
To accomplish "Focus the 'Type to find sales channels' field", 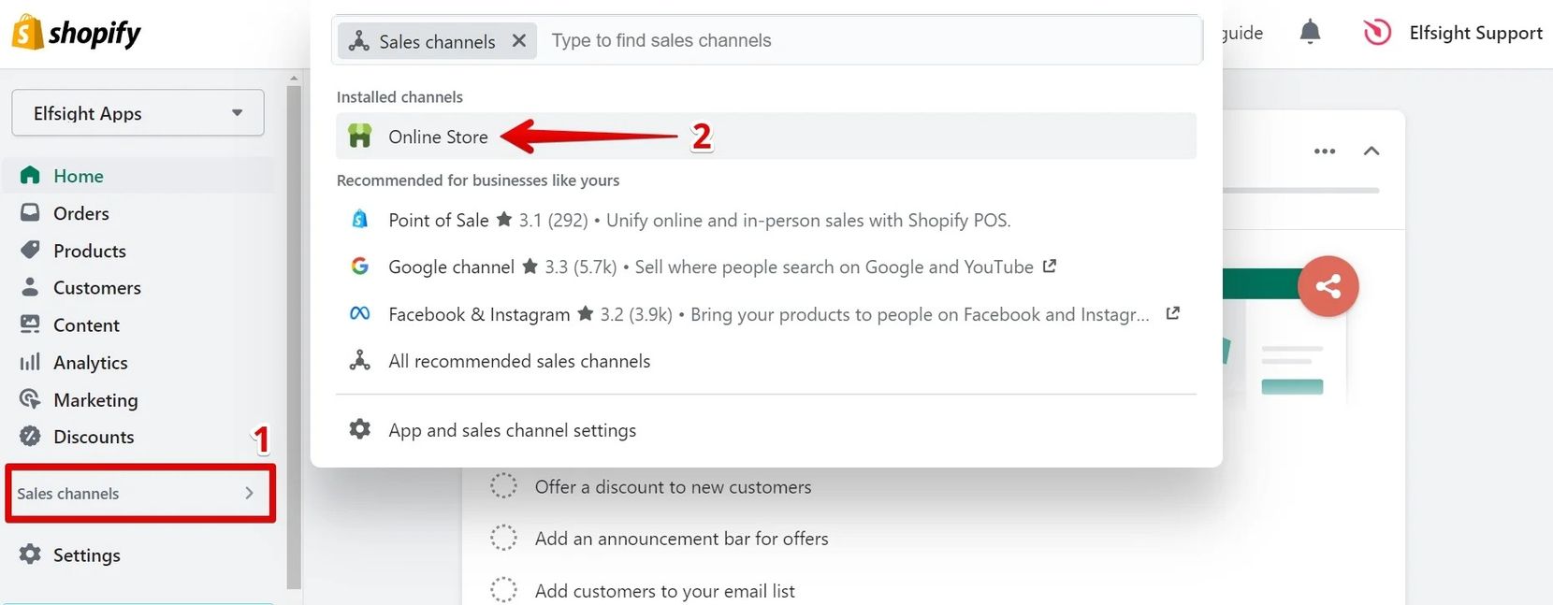I will pyautogui.click(x=870, y=40).
